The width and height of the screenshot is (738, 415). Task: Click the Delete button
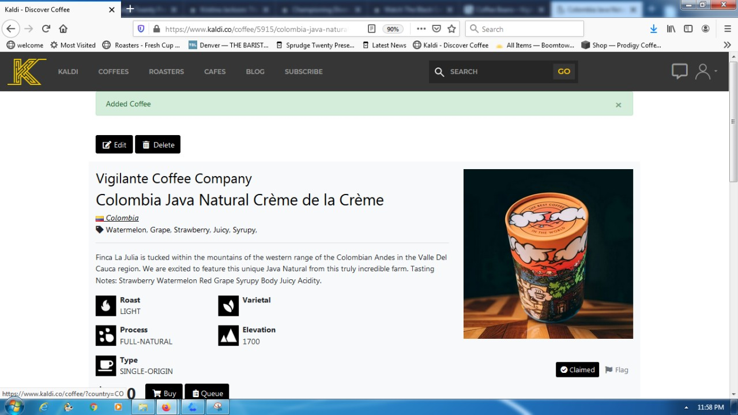[158, 145]
